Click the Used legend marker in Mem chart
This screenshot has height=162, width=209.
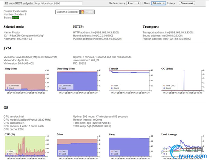point(60,154)
